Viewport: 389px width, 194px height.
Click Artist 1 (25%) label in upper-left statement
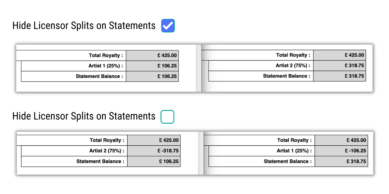point(106,66)
